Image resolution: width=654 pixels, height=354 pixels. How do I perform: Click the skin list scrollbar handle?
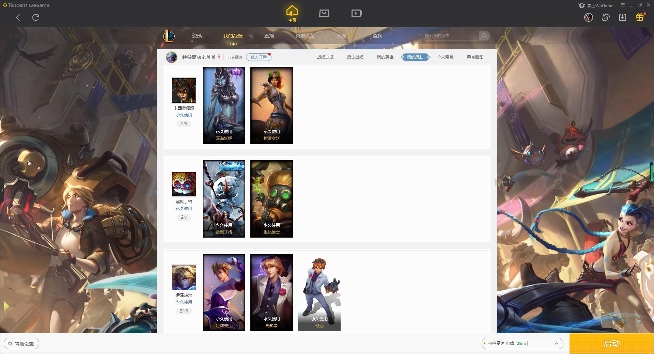(496, 182)
